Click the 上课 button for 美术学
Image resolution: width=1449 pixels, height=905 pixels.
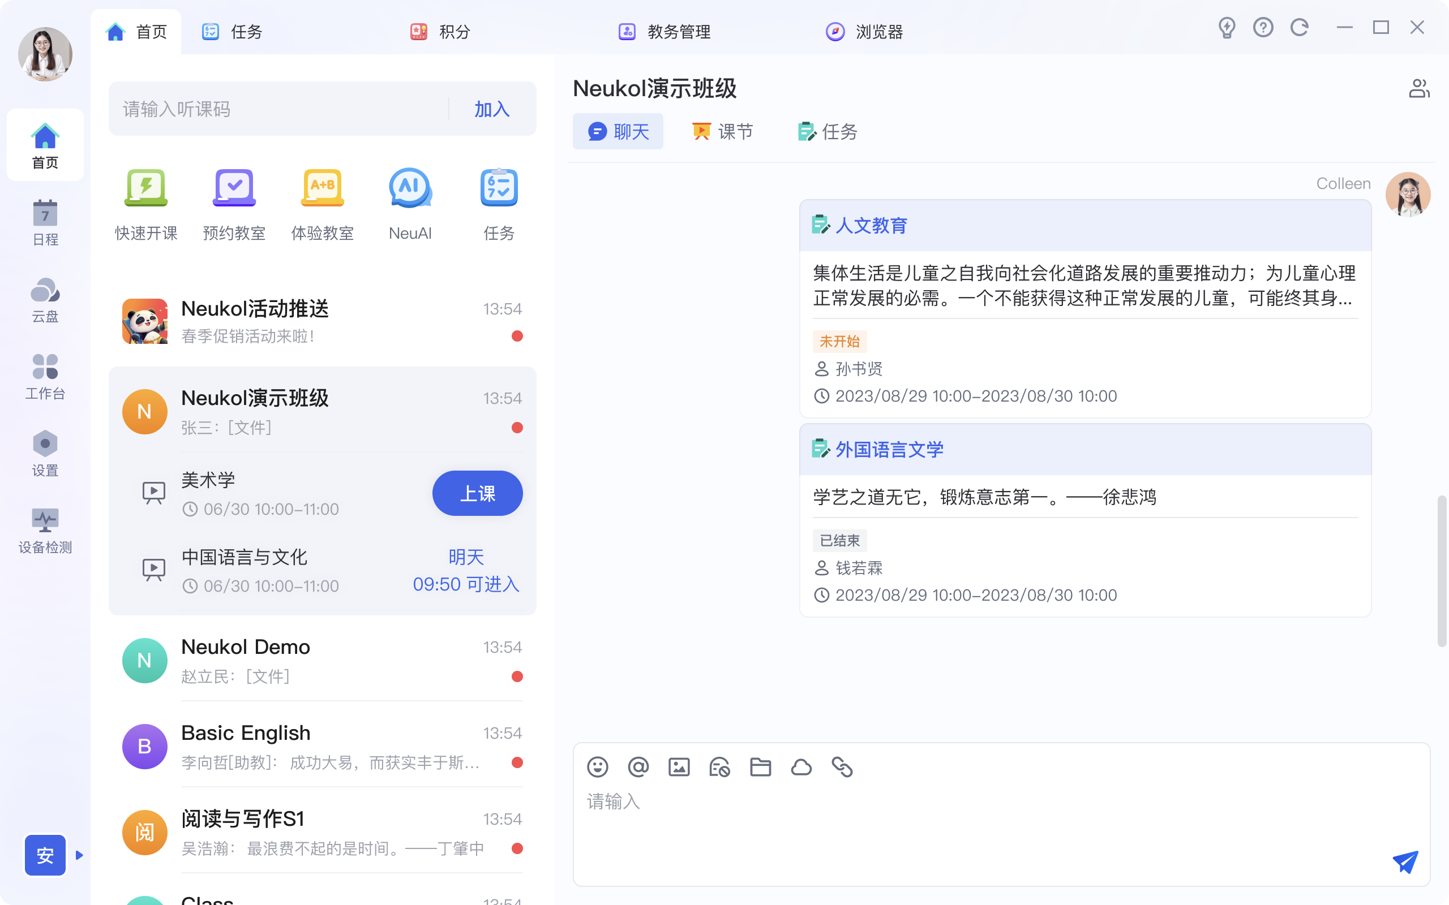click(x=477, y=493)
